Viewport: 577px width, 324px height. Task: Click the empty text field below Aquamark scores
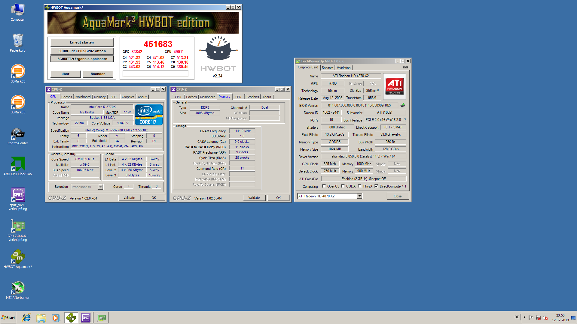[155, 74]
